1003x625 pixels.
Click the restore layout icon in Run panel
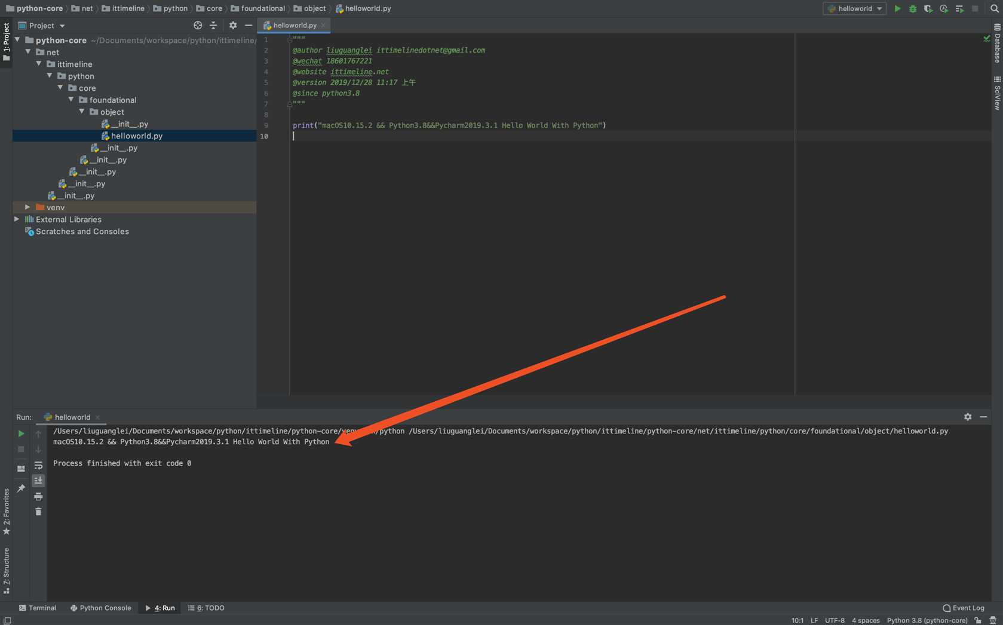click(x=21, y=469)
